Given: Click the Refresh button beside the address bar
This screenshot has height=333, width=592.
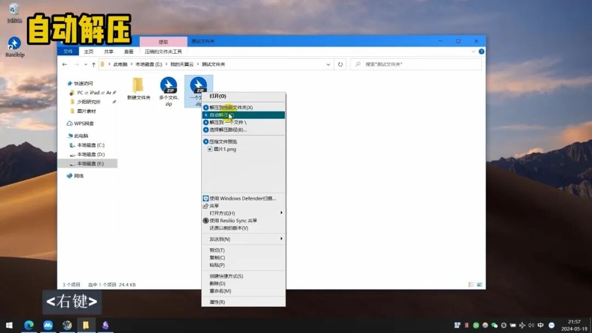Looking at the screenshot, I should click(340, 65).
